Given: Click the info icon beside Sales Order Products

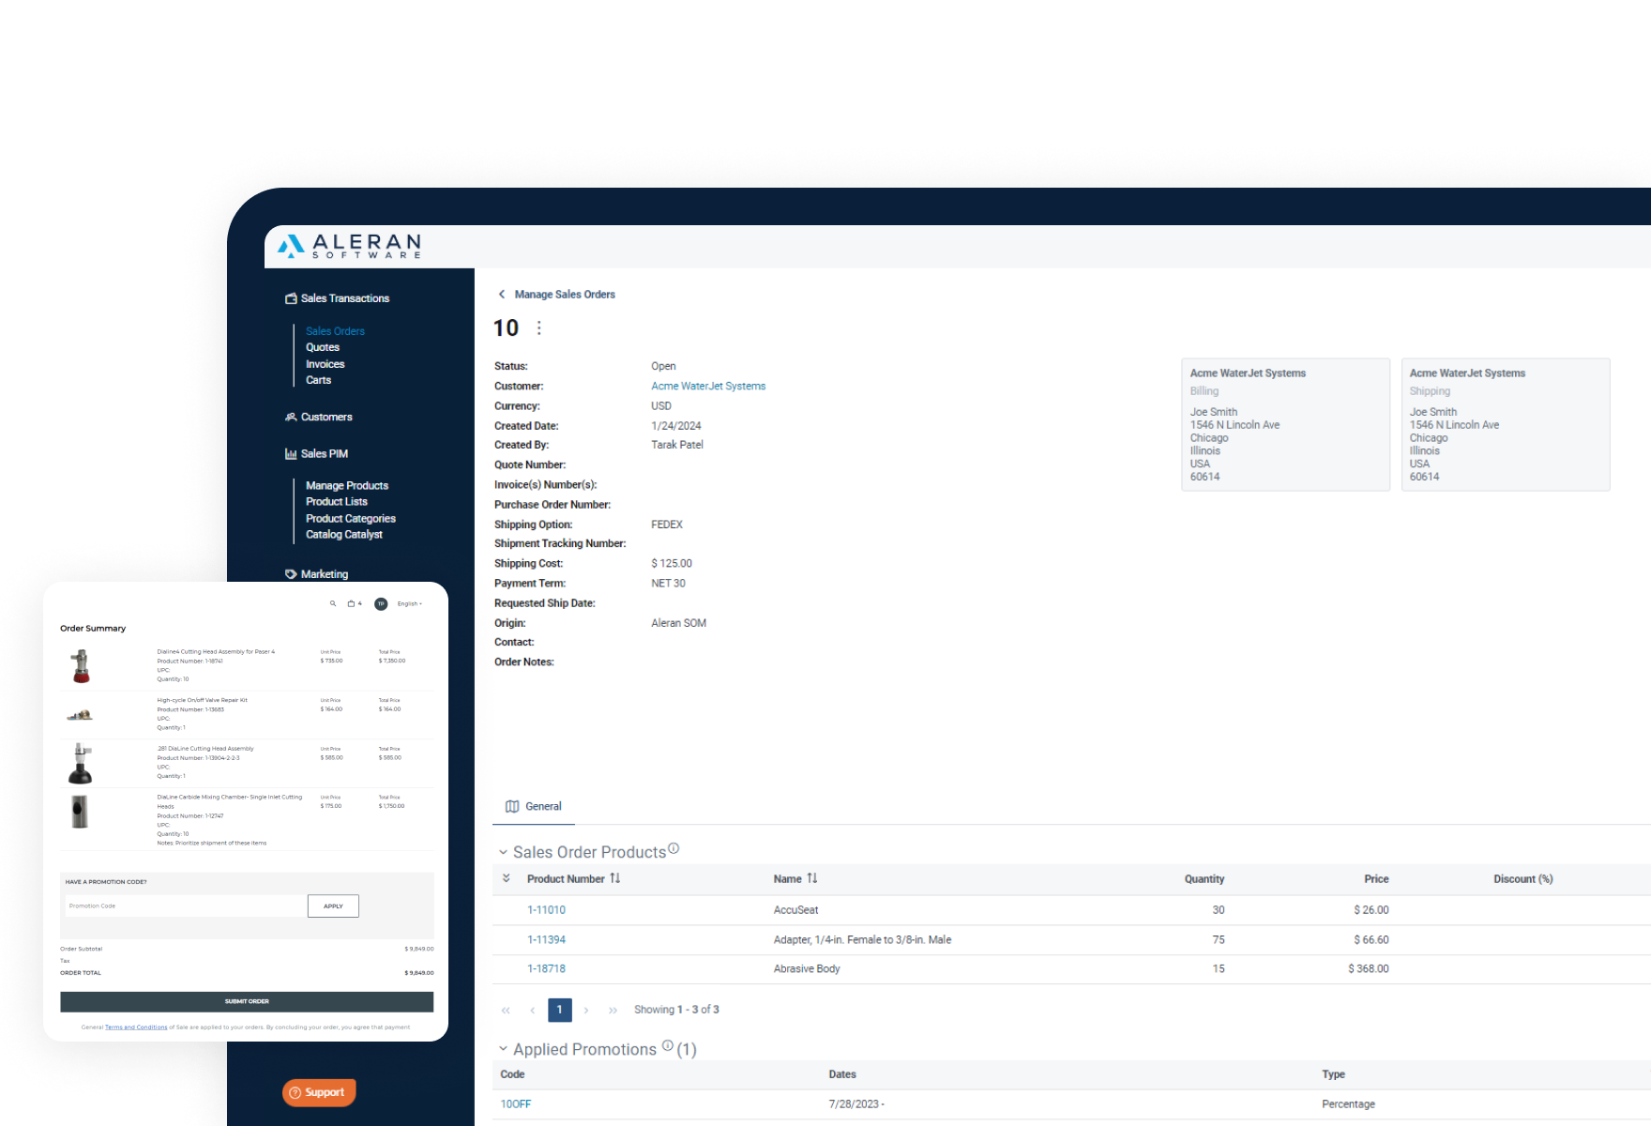Looking at the screenshot, I should [674, 848].
